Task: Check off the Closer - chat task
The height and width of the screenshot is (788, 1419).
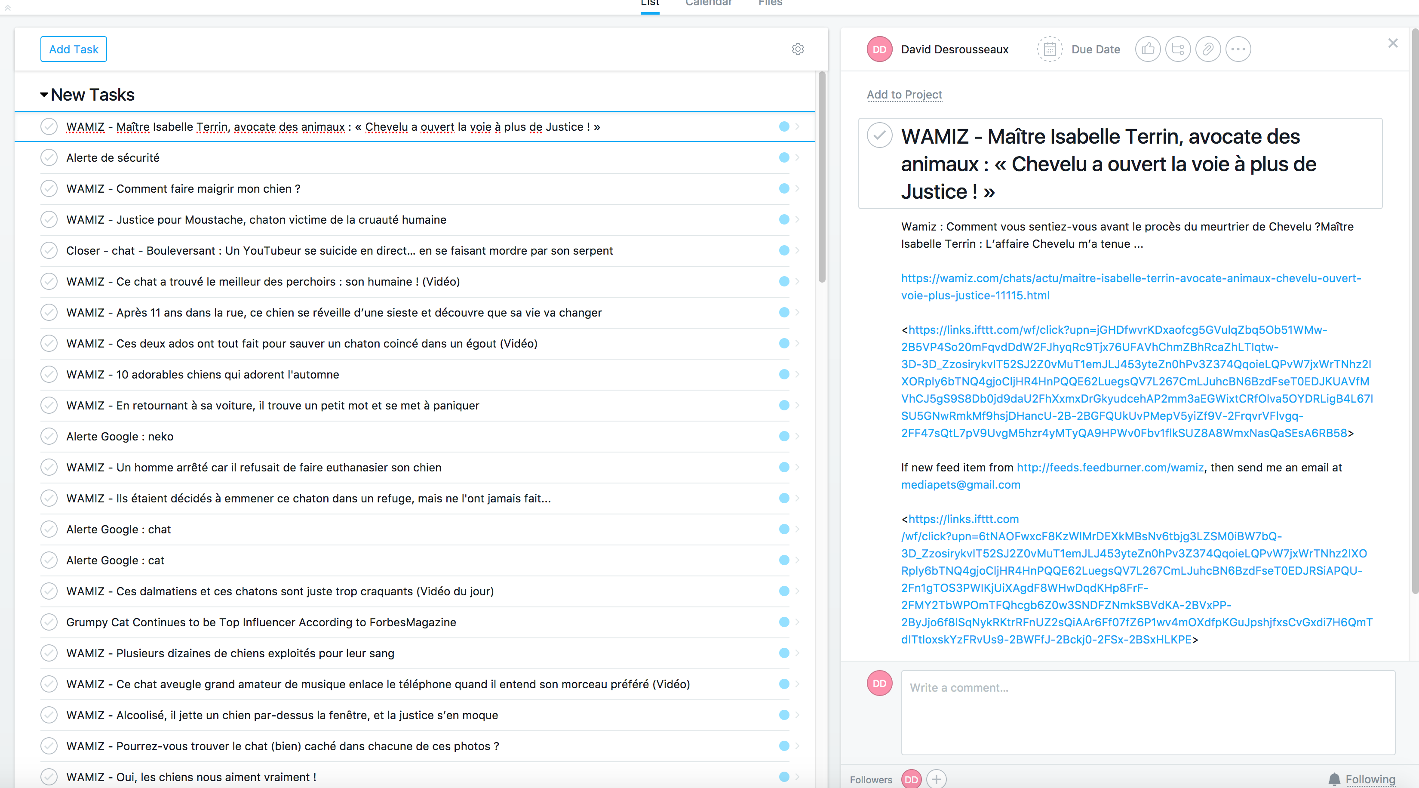Action: pos(49,250)
